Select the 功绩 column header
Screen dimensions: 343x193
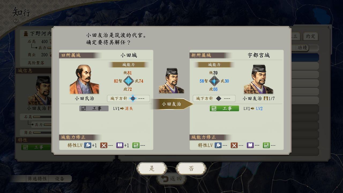302,48
